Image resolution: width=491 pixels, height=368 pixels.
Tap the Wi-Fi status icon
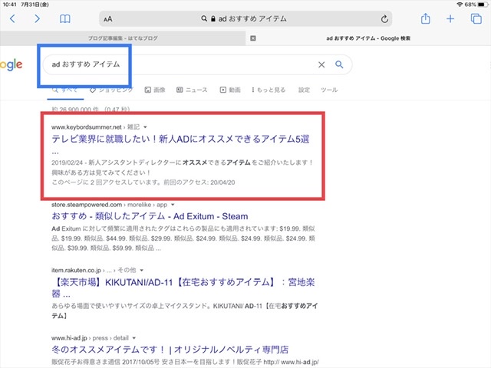click(460, 5)
